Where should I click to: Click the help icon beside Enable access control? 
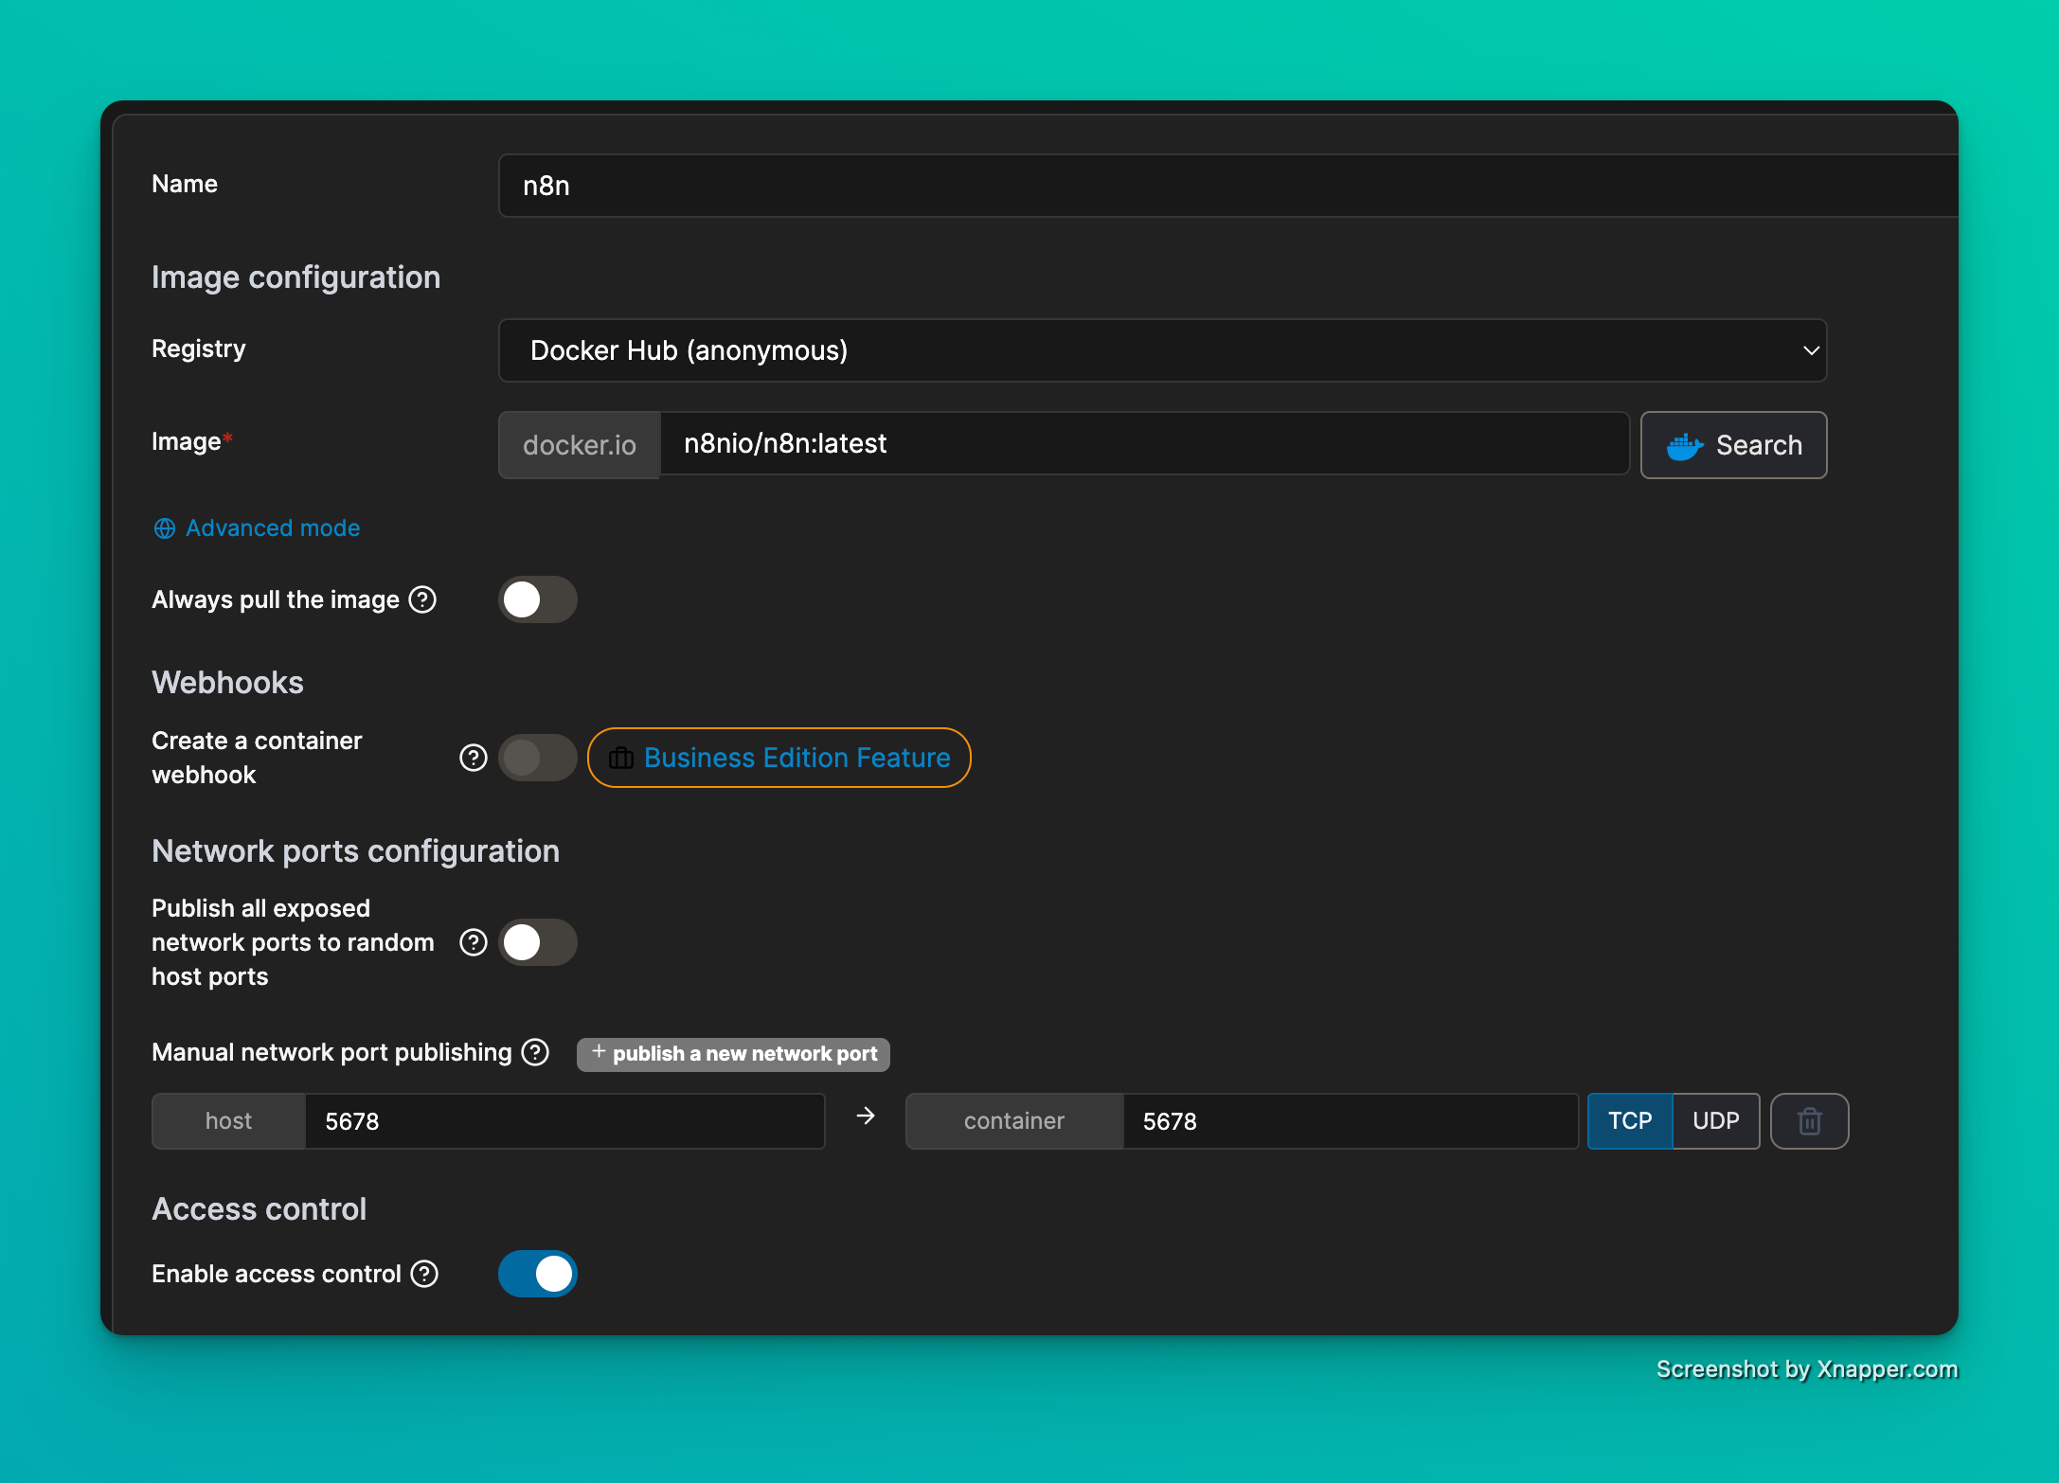click(x=424, y=1274)
